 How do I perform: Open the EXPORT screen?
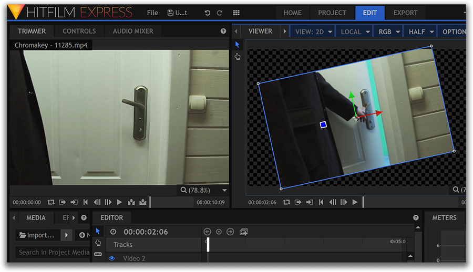point(405,13)
